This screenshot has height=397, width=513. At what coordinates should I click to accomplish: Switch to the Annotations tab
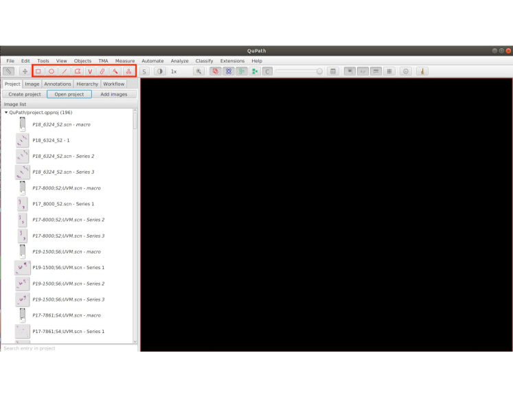(58, 84)
